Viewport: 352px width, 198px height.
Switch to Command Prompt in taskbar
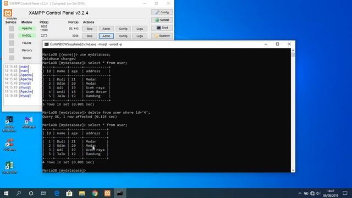(120, 193)
